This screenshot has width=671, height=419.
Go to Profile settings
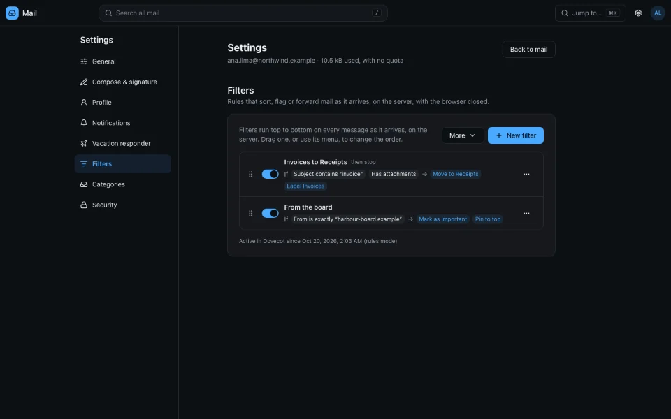coord(123,102)
